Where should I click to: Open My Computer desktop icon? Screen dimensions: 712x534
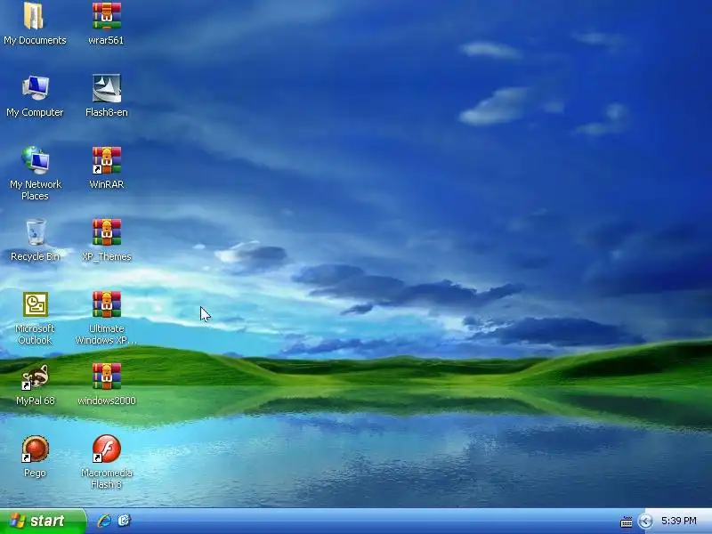tap(35, 87)
